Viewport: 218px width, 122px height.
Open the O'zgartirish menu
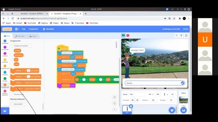[x=33, y=29]
